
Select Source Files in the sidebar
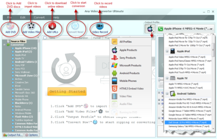18,41
